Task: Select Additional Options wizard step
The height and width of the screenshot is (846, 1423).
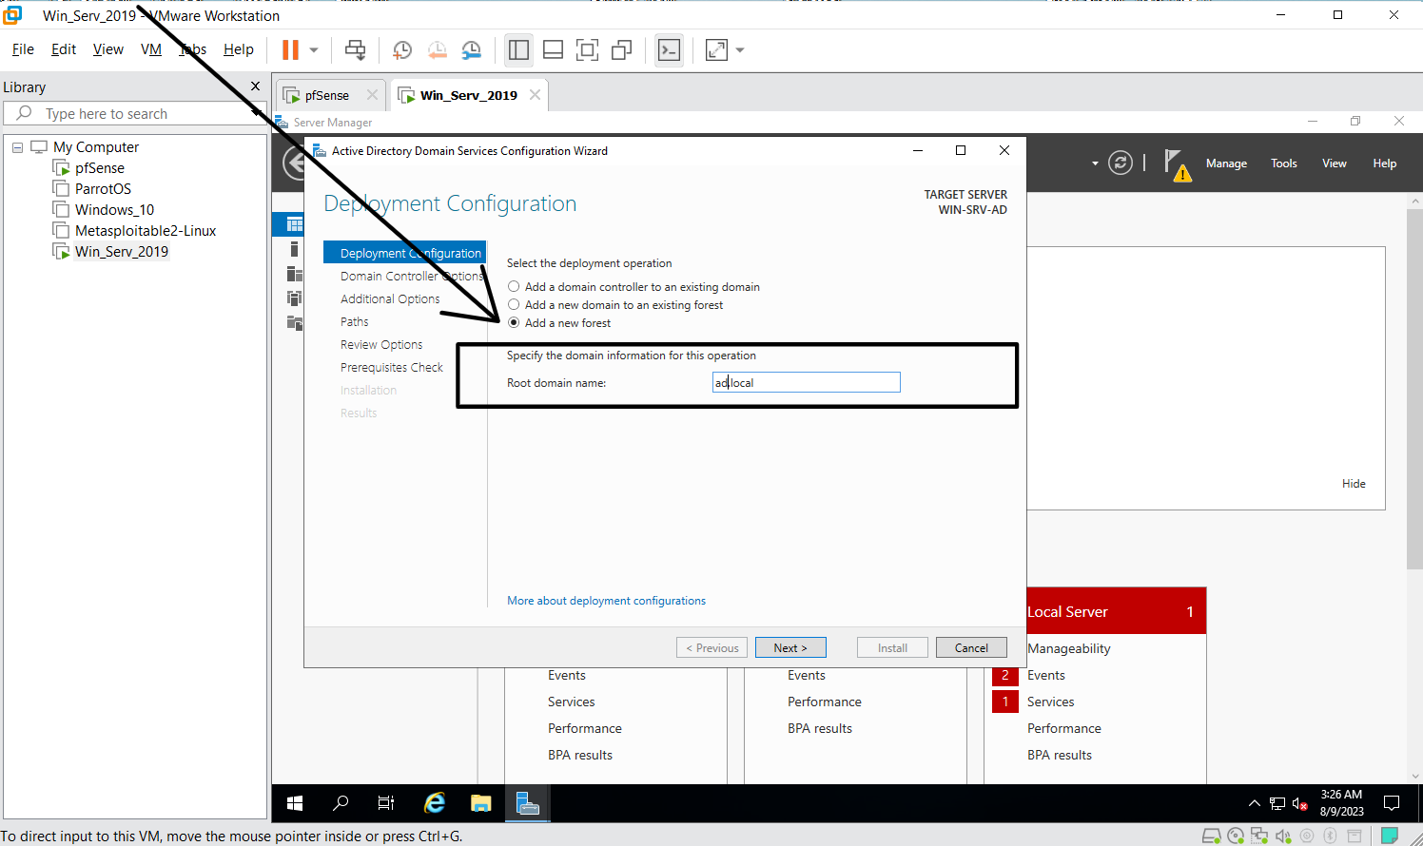Action: [x=390, y=298]
